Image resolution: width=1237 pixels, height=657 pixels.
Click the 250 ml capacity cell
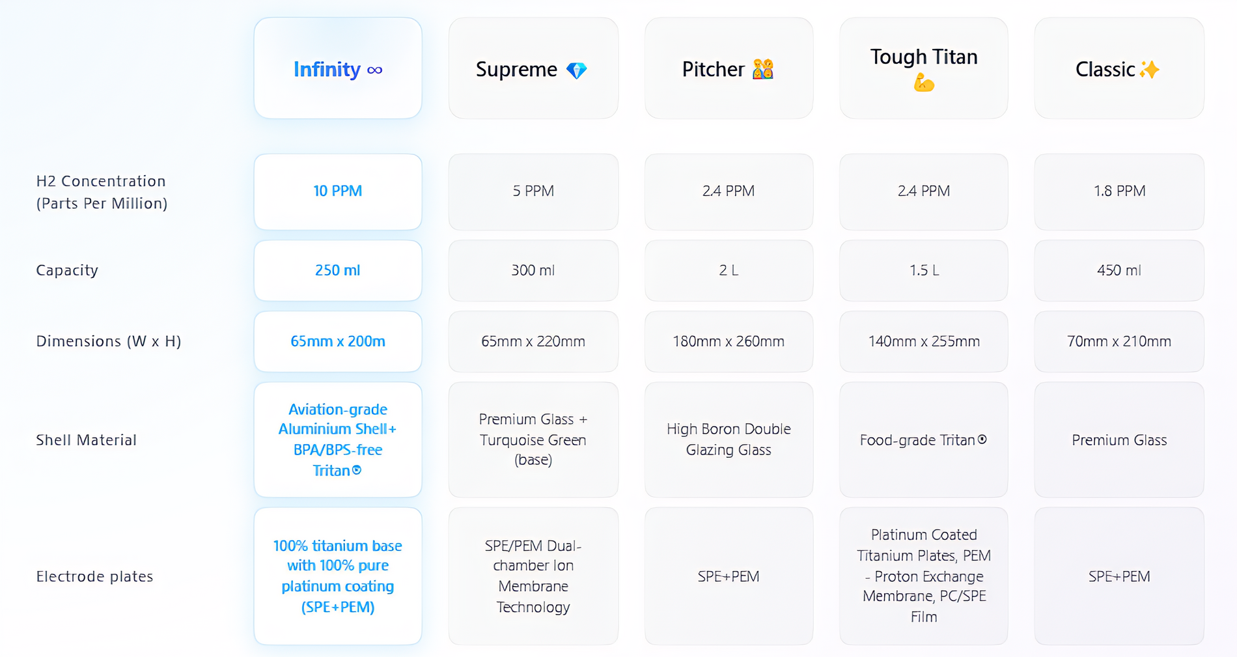pyautogui.click(x=338, y=270)
